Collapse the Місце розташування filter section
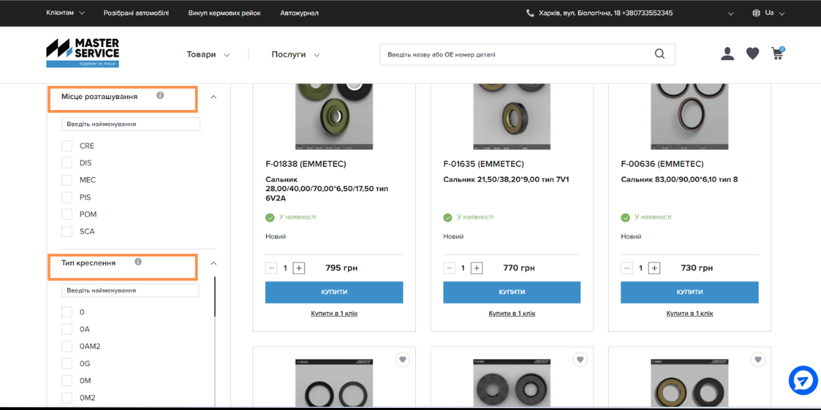Image resolution: width=821 pixels, height=410 pixels. click(x=213, y=97)
